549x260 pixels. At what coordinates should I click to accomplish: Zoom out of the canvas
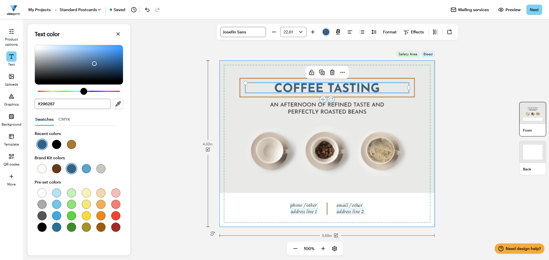tap(295, 249)
